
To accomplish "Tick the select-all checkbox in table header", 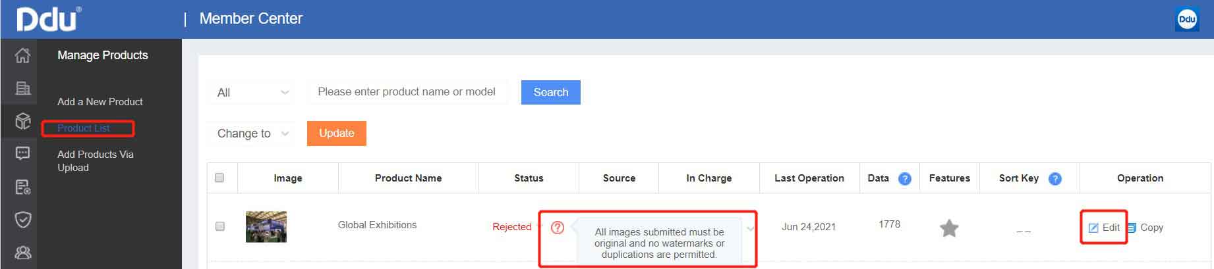I will pos(219,178).
